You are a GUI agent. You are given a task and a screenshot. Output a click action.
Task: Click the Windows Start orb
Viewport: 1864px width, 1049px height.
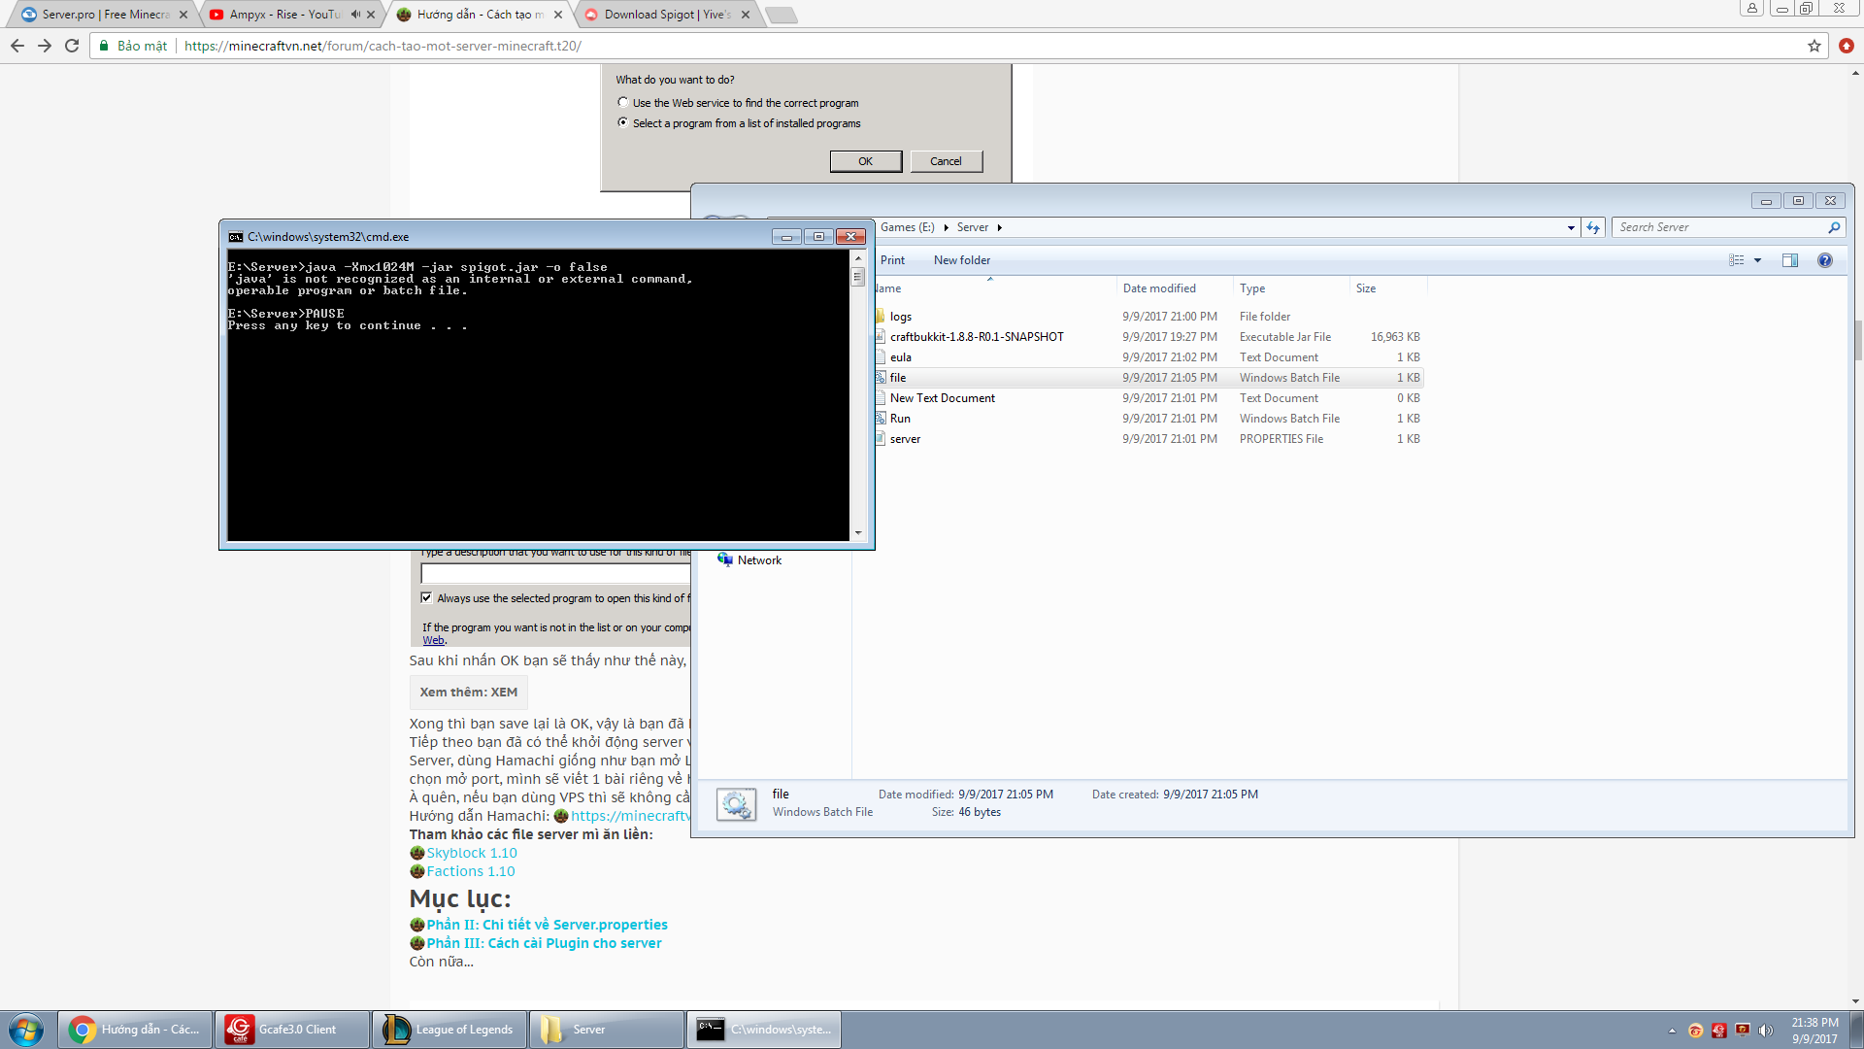point(26,1030)
